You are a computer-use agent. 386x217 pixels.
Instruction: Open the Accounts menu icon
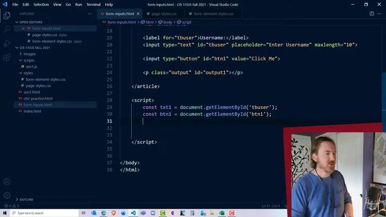pyautogui.click(x=7, y=181)
